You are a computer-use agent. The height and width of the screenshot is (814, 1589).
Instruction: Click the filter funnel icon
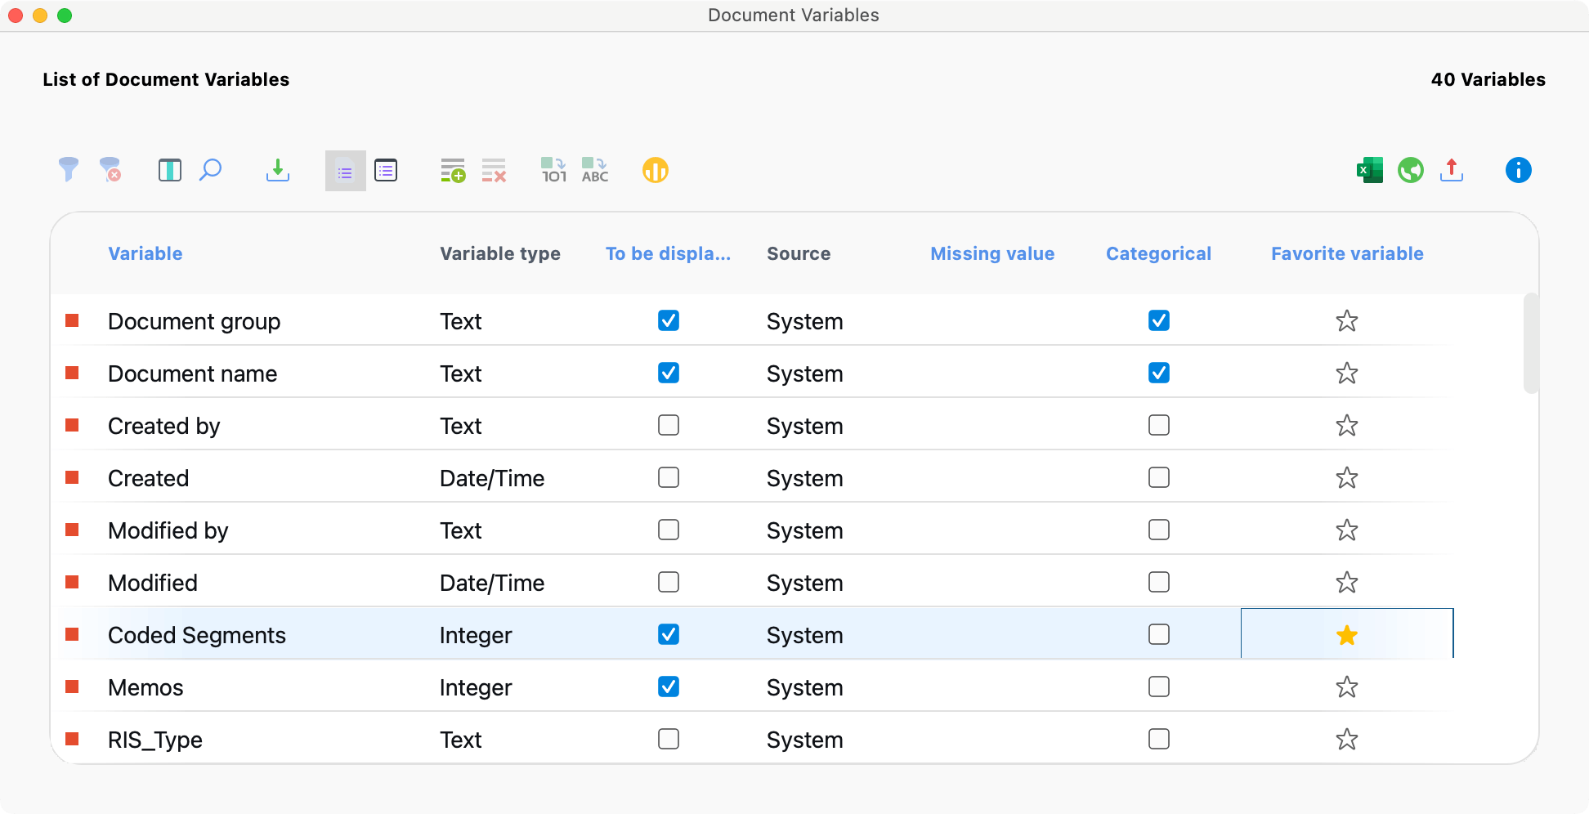[69, 170]
